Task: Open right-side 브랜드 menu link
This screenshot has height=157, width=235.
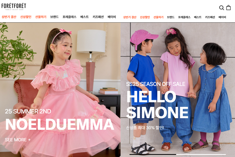Action: click(171, 17)
